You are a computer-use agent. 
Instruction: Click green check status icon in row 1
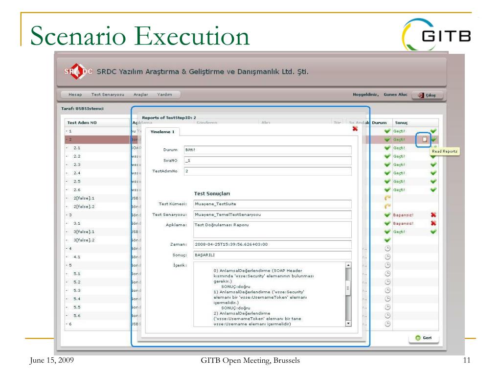[387, 131]
